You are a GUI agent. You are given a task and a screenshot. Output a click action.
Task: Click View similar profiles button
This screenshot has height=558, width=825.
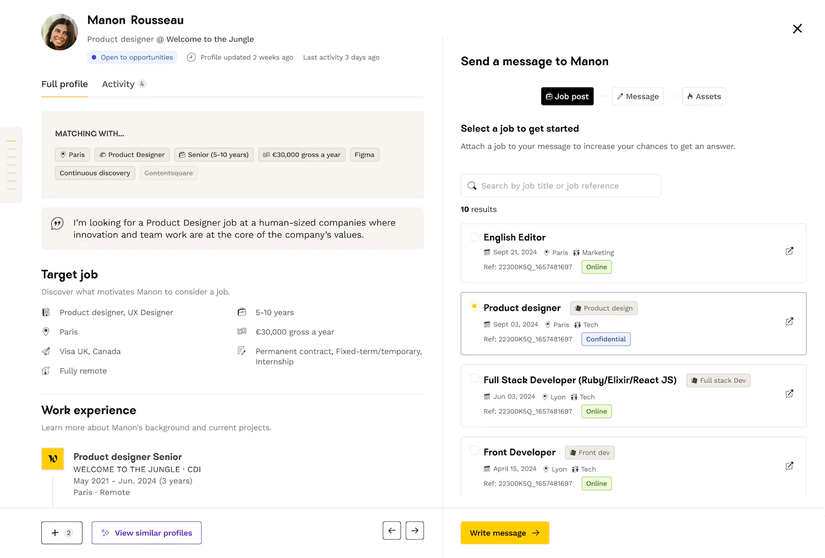(x=146, y=533)
